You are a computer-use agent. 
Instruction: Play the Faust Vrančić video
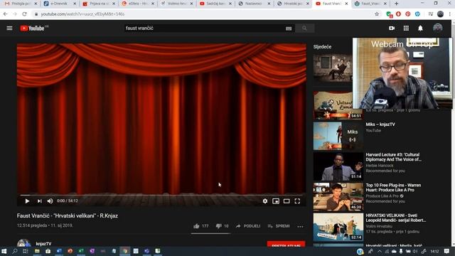(x=27, y=201)
